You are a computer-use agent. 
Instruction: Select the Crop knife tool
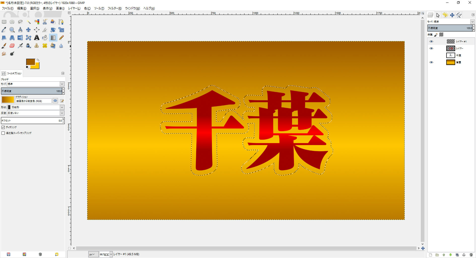45,30
